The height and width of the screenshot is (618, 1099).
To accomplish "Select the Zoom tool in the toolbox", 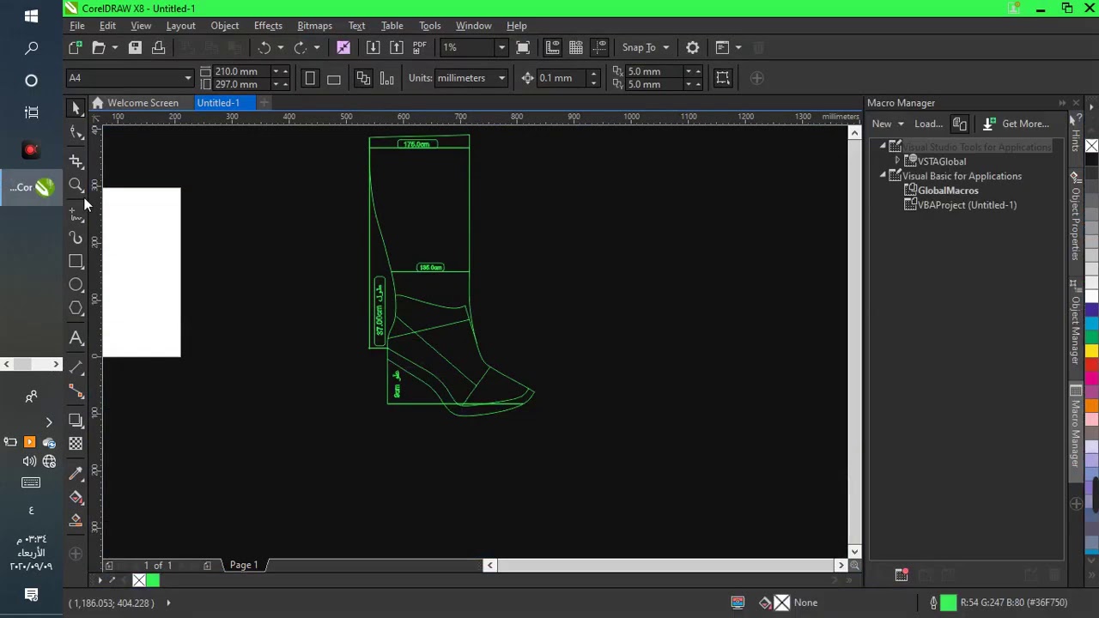I will [76, 186].
